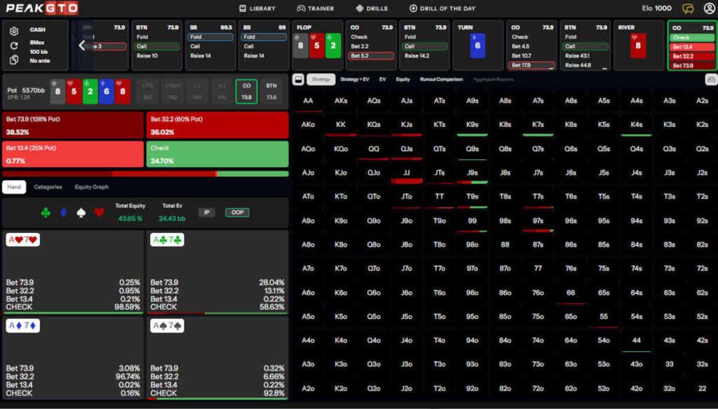This screenshot has width=718, height=409.
Task: Choose Bet 73.9 in the final CO card
Action: pos(692,65)
